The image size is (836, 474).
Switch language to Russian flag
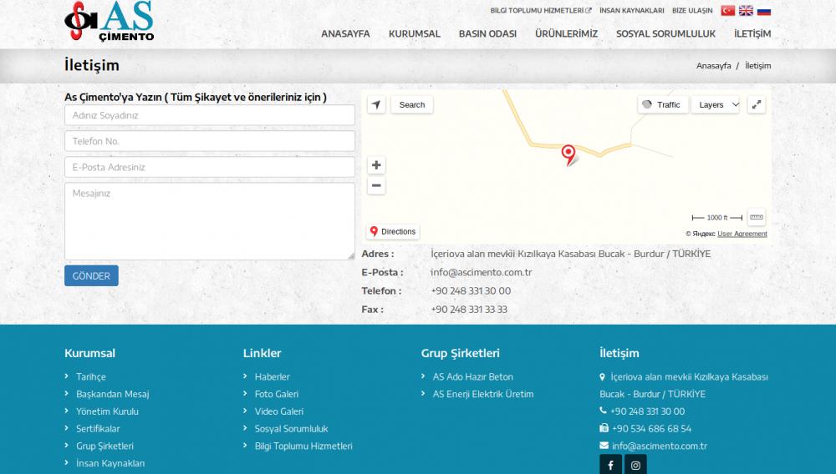coord(764,11)
